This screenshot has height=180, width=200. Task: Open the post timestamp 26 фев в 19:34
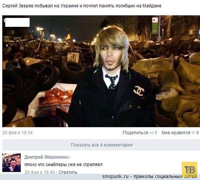pyautogui.click(x=17, y=133)
